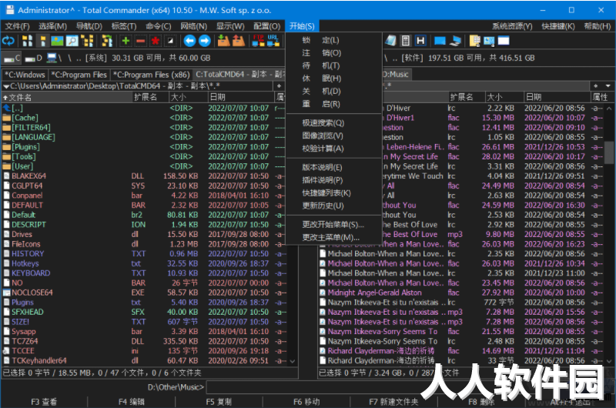
Task: Select drive C in left drive bar
Action: pos(12,58)
